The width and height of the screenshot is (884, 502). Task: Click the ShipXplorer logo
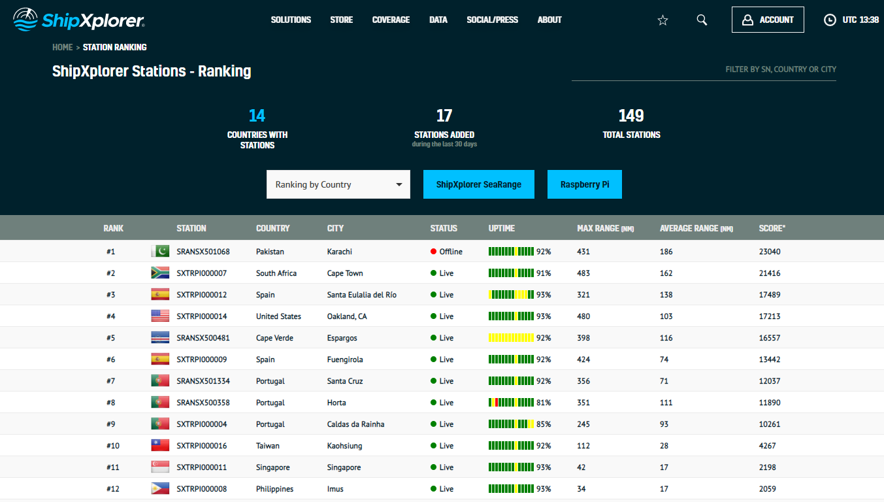[79, 20]
